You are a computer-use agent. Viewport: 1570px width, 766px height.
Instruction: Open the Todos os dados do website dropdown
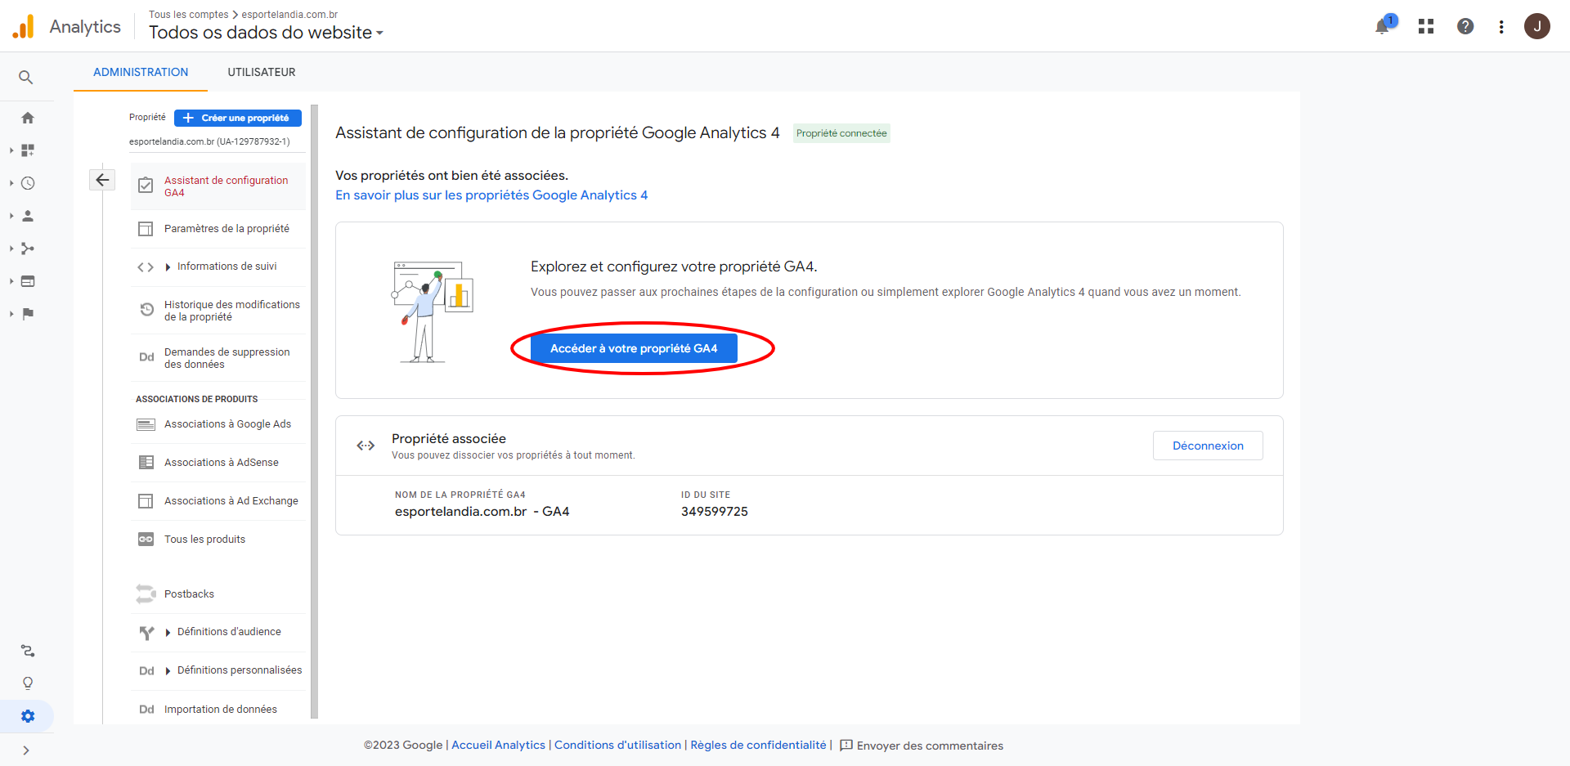pos(266,33)
